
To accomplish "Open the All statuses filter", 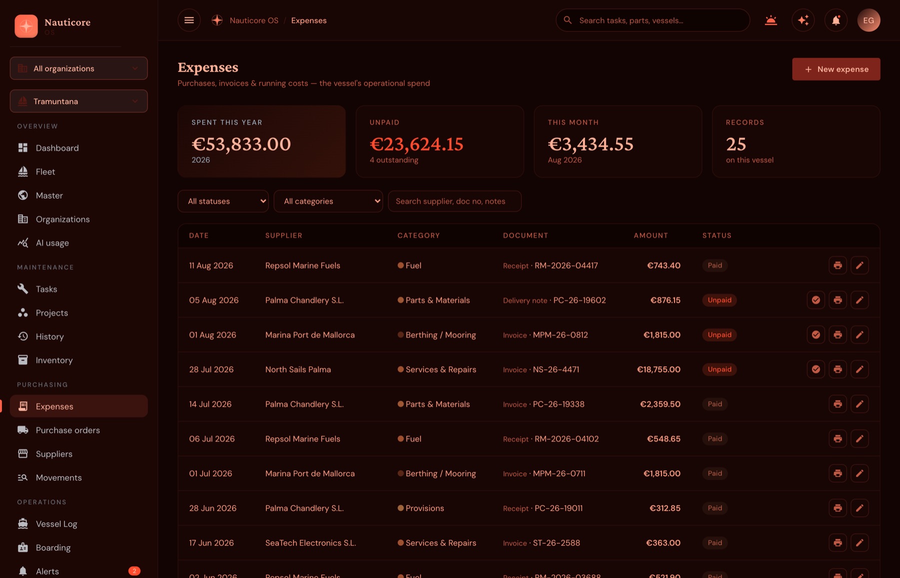I will (223, 201).
